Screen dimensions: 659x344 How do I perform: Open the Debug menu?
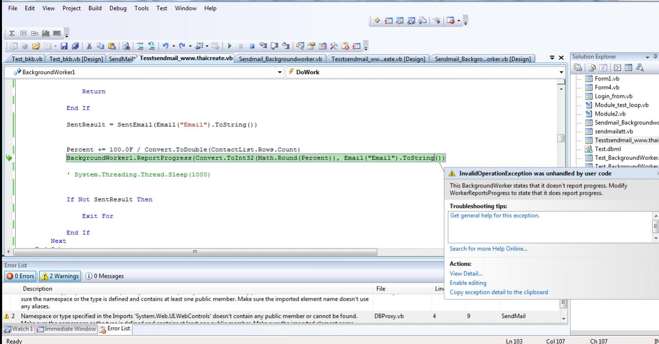pyautogui.click(x=117, y=8)
